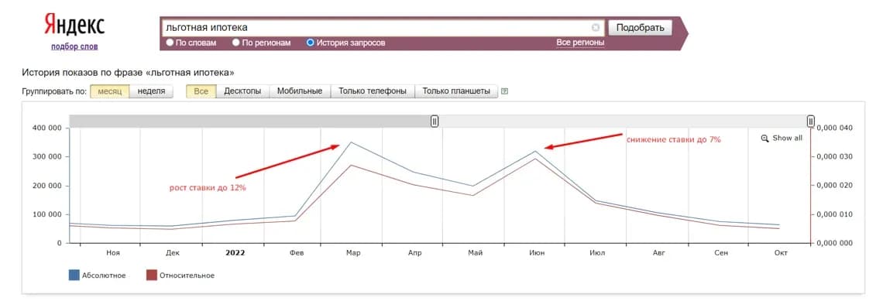Click the Show all magnifier icon
The height and width of the screenshot is (301, 876).
click(764, 139)
